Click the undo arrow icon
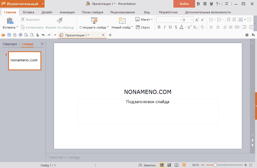The width and height of the screenshot is (257, 168). tap(43, 35)
